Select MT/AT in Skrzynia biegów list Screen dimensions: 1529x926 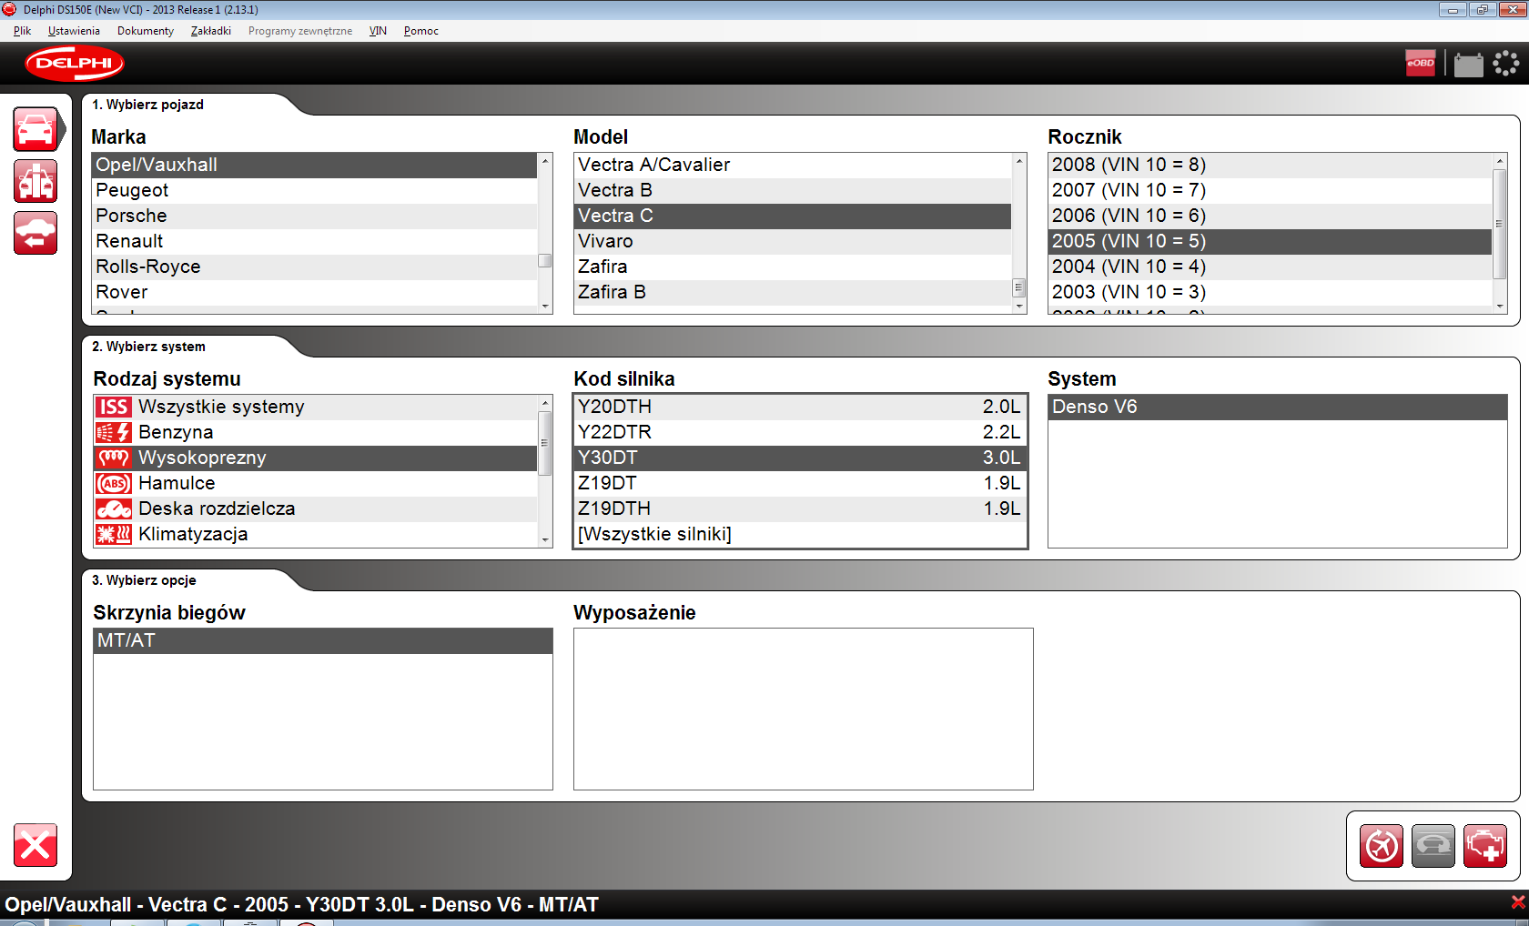tap(323, 640)
